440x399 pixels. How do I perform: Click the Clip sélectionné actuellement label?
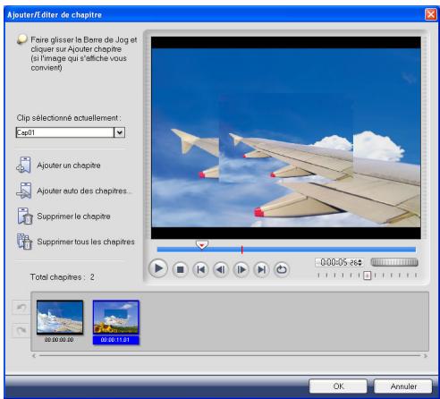pos(69,118)
